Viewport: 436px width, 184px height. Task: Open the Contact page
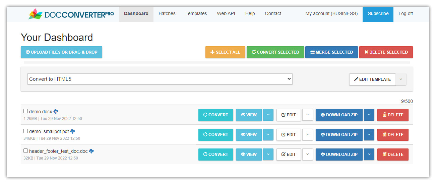[x=273, y=14]
